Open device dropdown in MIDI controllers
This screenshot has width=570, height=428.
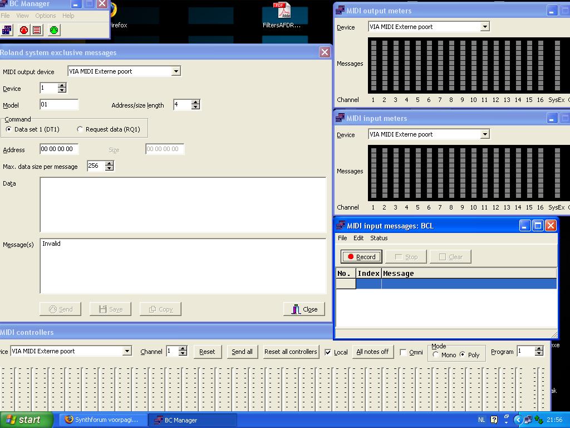coord(127,351)
